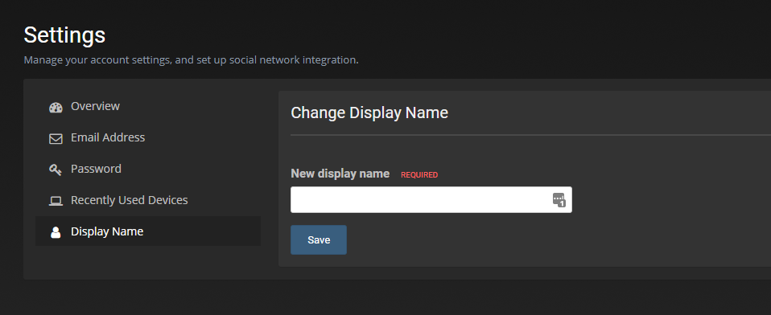This screenshot has width=771, height=315.
Task: Click the Display Name person icon
Action: (x=56, y=232)
